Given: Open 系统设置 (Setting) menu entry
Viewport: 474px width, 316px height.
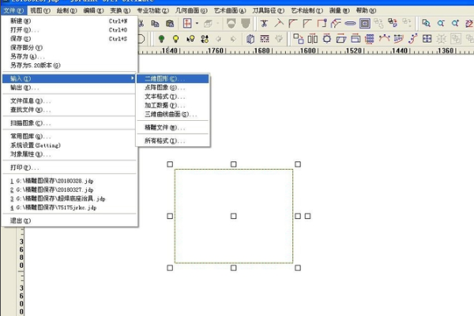Looking at the screenshot, I should click(x=36, y=145).
